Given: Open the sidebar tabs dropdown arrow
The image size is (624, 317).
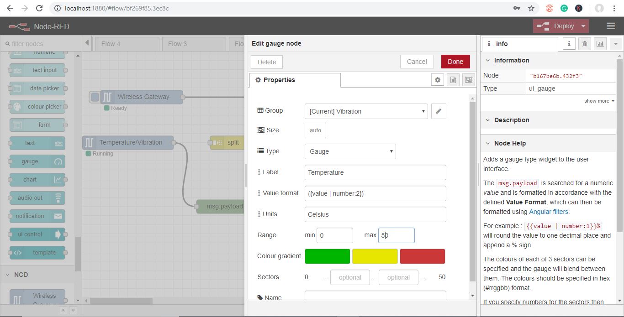Looking at the screenshot, I should [615, 44].
